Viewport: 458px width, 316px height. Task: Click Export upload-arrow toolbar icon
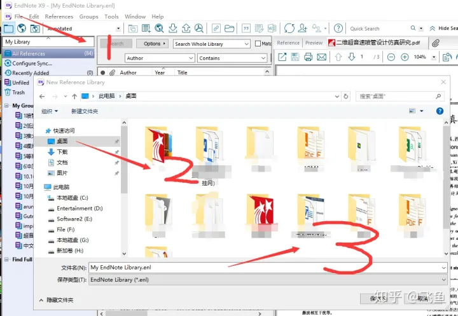pyautogui.click(x=186, y=29)
